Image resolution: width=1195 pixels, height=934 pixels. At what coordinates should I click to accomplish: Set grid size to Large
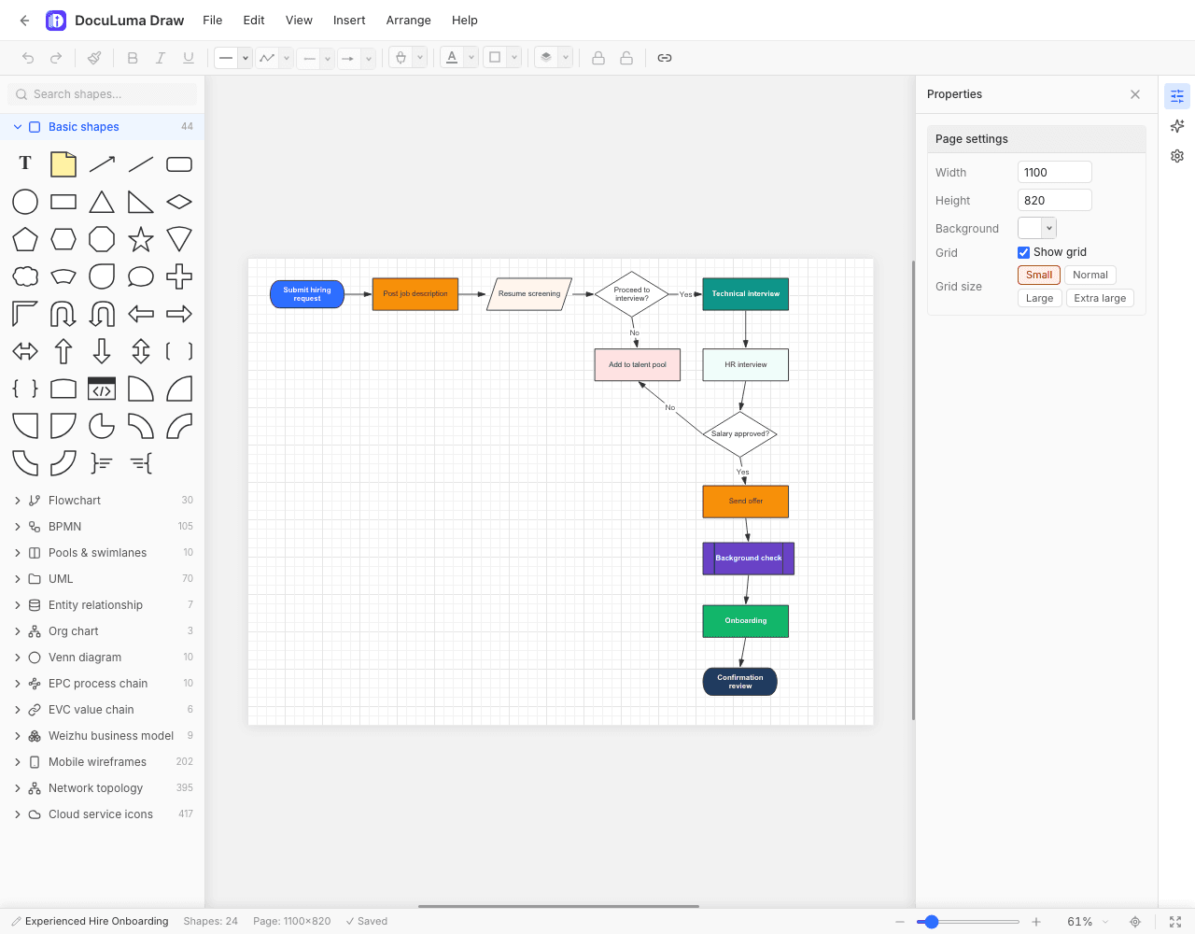tap(1039, 298)
